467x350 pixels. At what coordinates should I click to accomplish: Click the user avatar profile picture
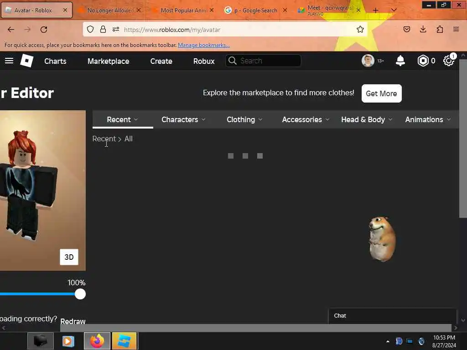pyautogui.click(x=368, y=61)
